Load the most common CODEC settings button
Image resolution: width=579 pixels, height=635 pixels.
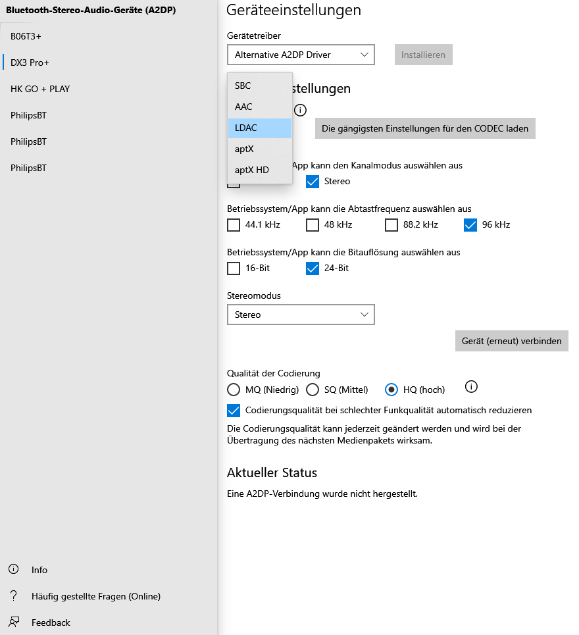(425, 128)
